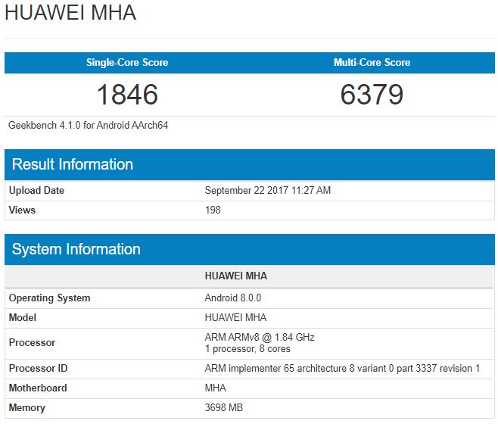Click the System Information section header
Viewport: 498px width, 427px height.
click(76, 249)
